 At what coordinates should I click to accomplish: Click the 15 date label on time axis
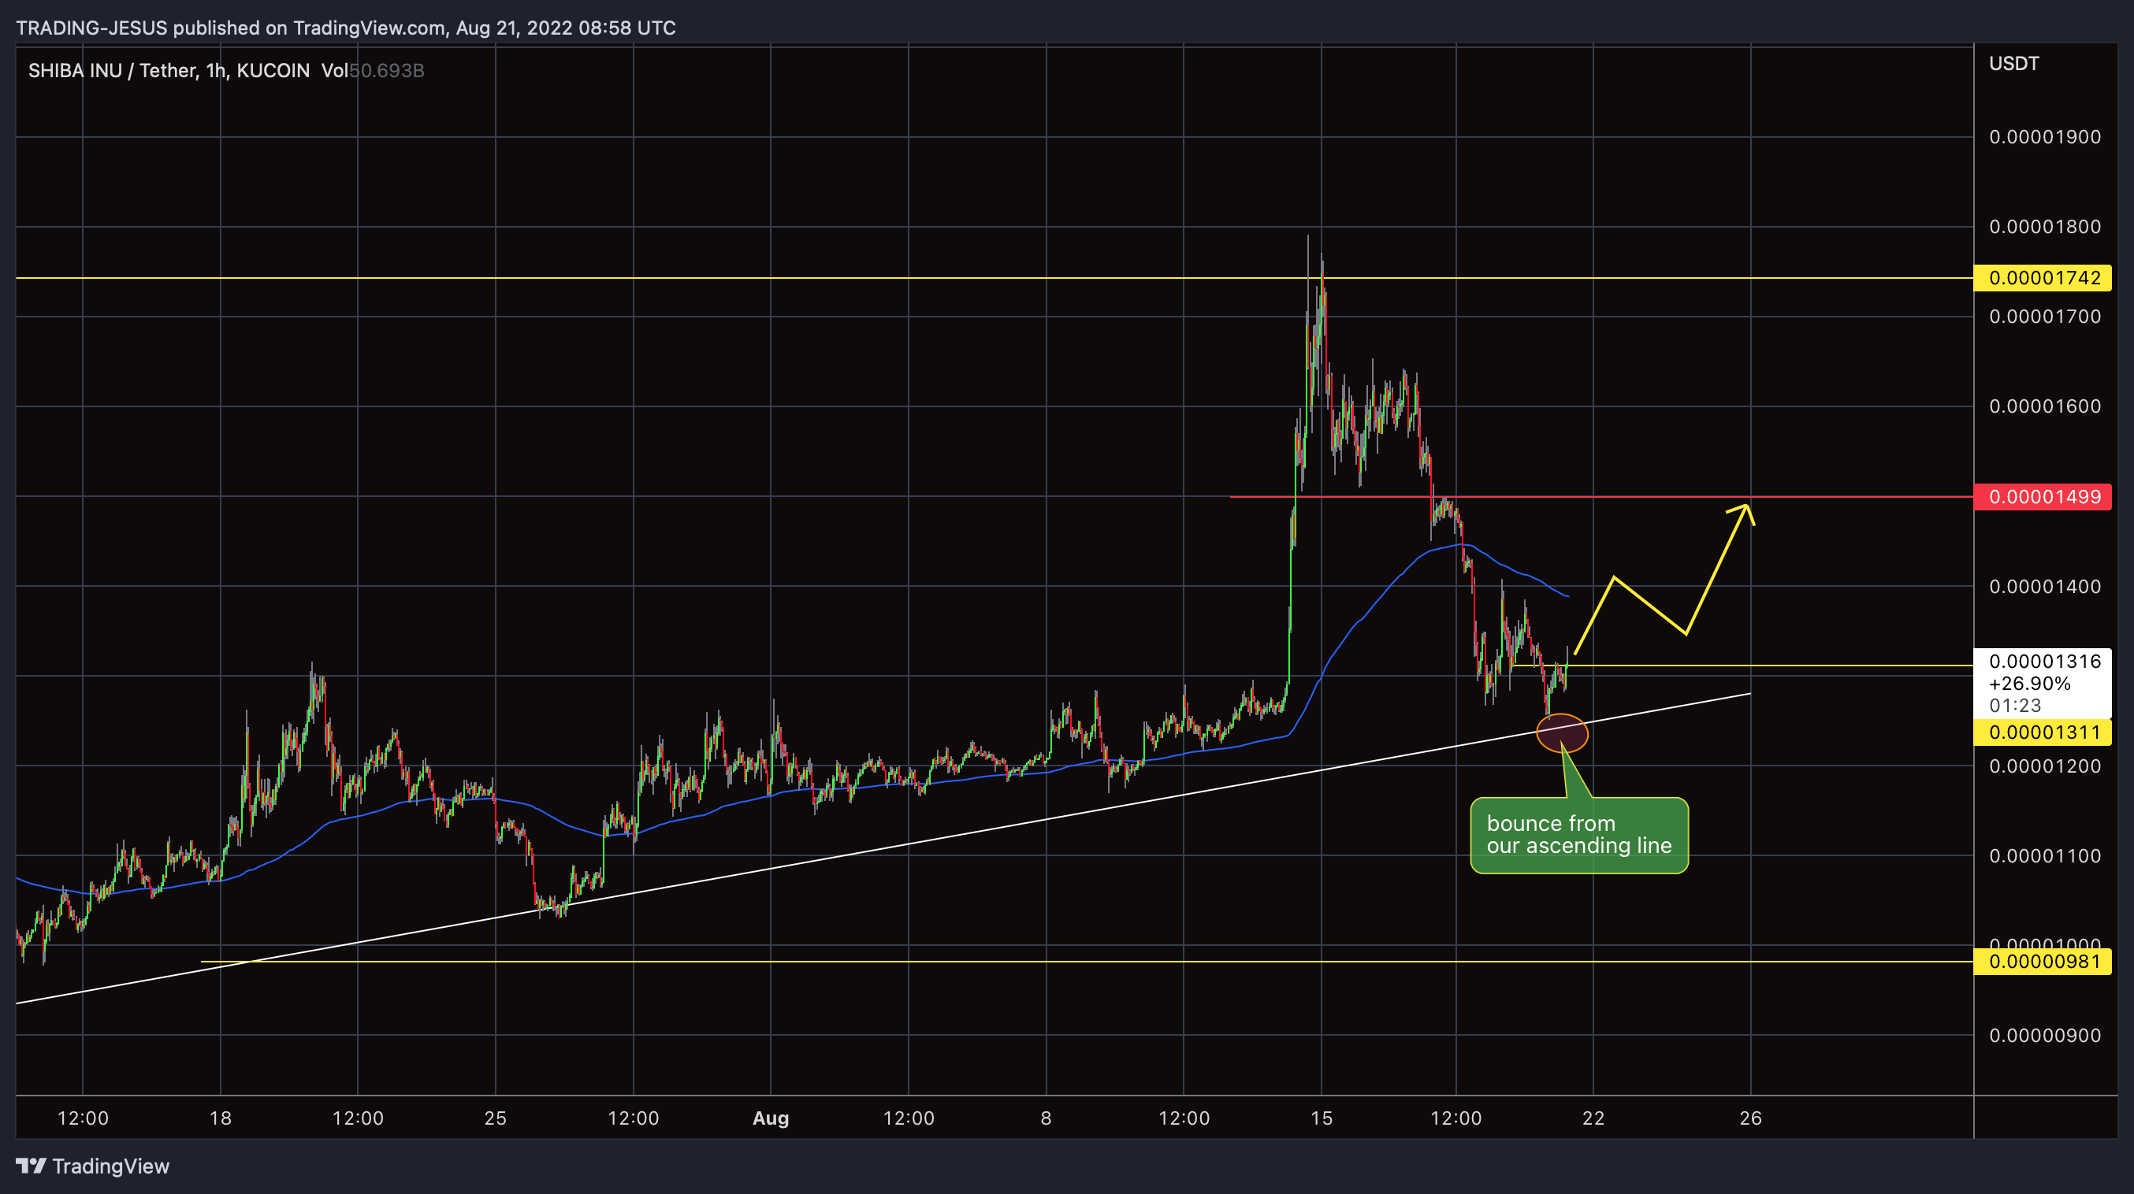[x=1322, y=1118]
